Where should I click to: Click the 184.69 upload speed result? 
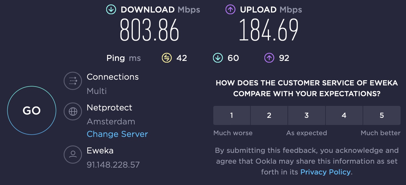point(269,30)
